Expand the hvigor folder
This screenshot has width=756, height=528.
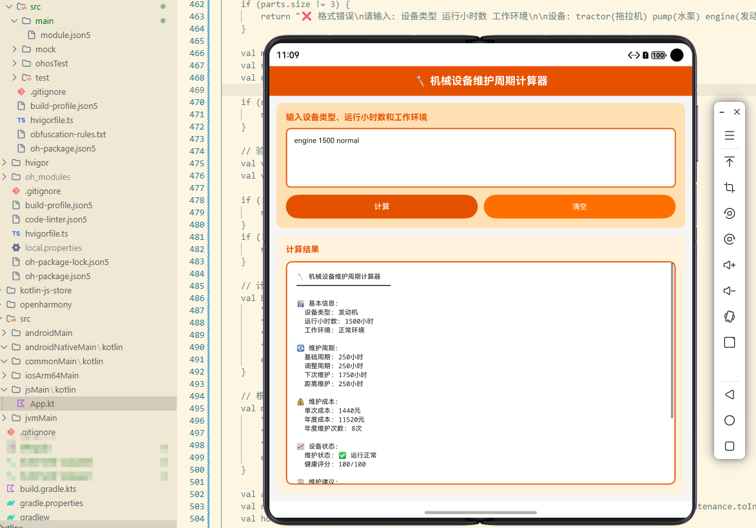(5, 162)
